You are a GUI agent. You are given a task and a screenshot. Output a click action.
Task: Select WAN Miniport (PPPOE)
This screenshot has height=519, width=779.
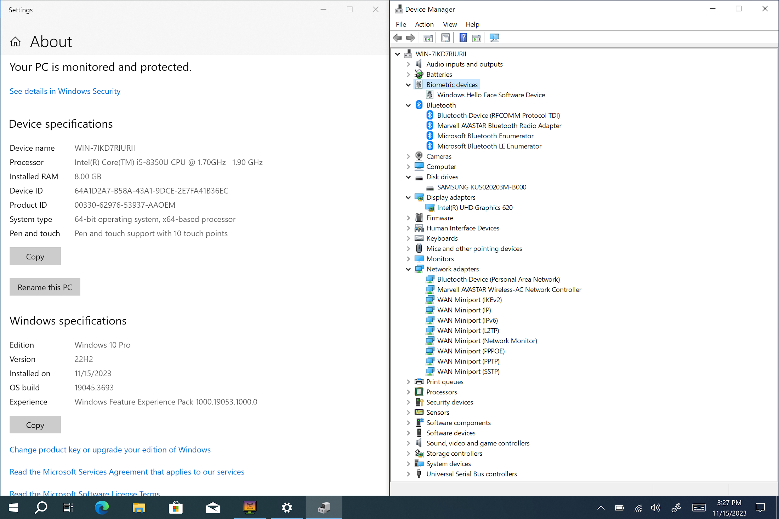click(471, 351)
